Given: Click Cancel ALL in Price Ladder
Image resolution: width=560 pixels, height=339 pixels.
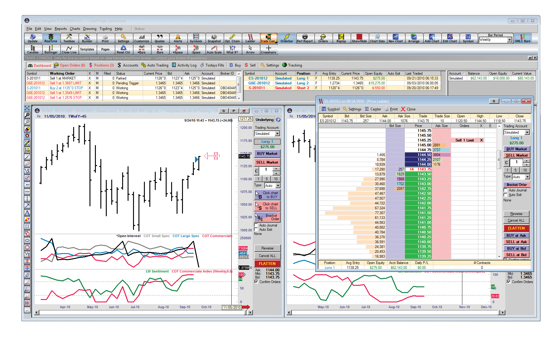Looking at the screenshot, I should click(516, 220).
